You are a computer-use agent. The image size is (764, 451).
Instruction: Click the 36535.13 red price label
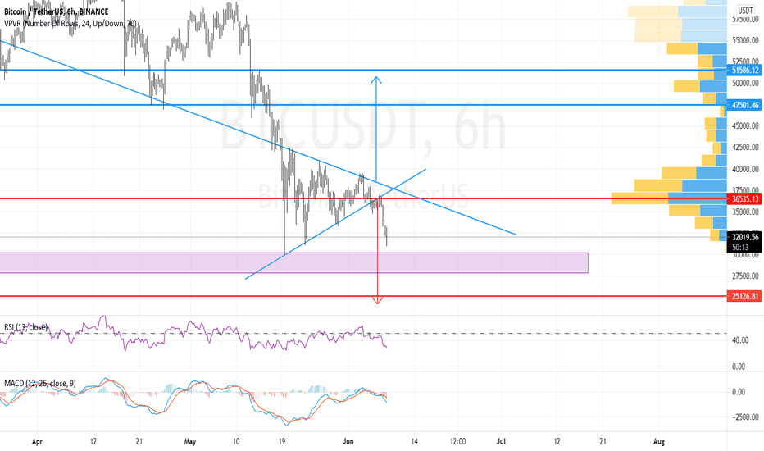pos(745,199)
